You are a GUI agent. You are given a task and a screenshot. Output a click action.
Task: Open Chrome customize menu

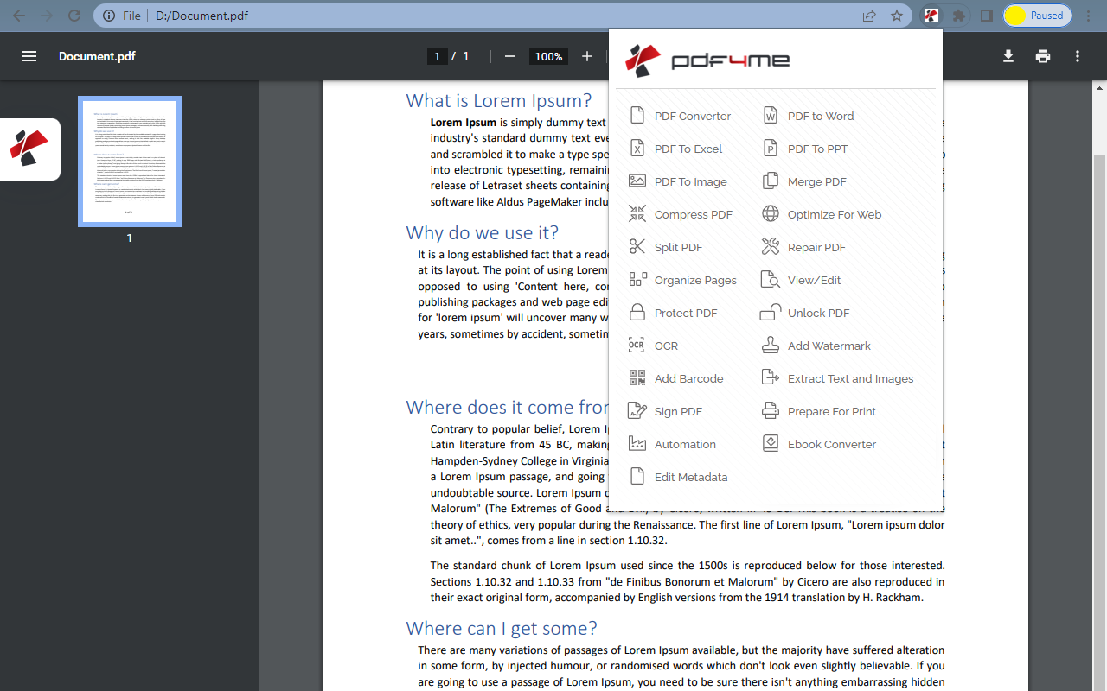pyautogui.click(x=1089, y=16)
